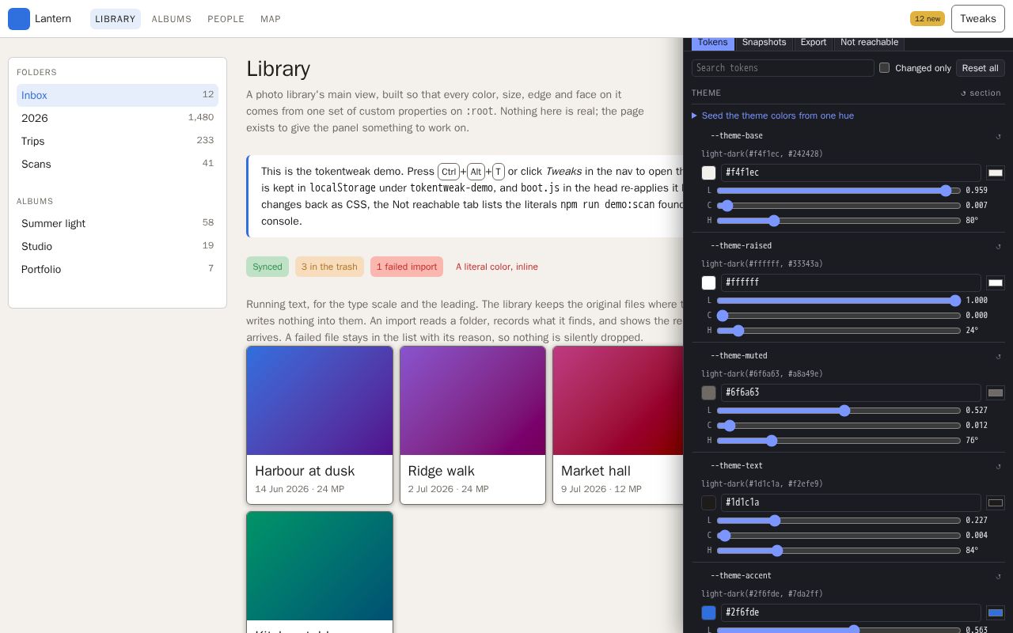Click the Tweaks button
1013x633 pixels.
pyautogui.click(x=977, y=19)
